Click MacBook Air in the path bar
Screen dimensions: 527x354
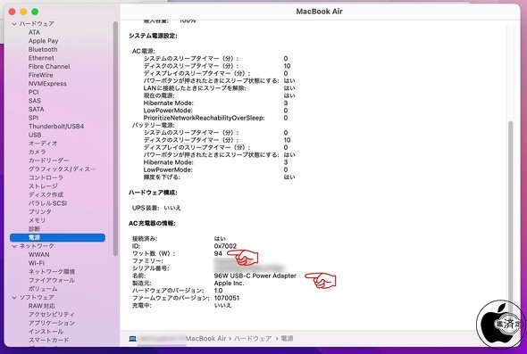[x=206, y=339]
